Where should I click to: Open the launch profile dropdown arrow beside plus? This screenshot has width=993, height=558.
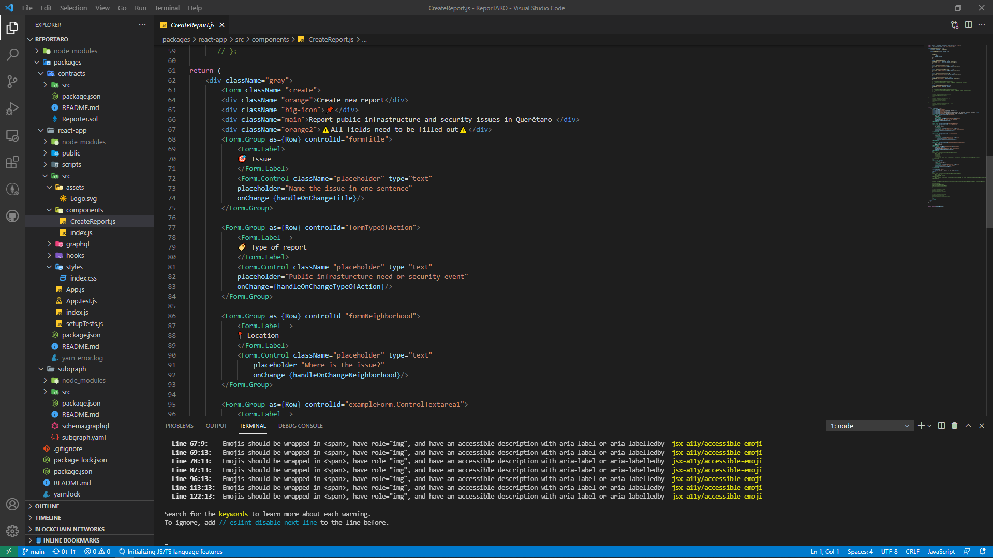click(x=929, y=426)
